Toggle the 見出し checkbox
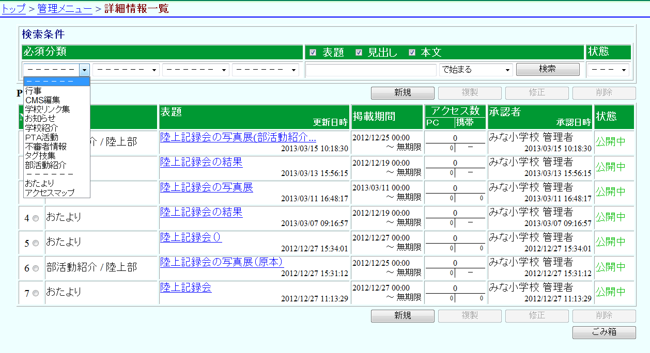650x353 pixels. point(359,52)
